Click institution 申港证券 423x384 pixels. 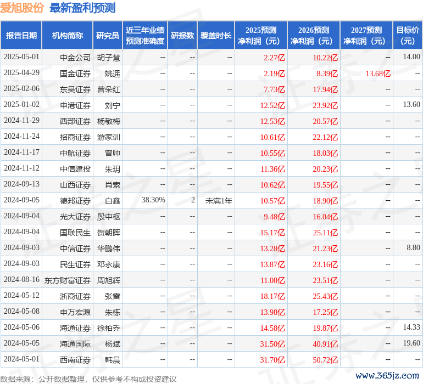click(75, 105)
